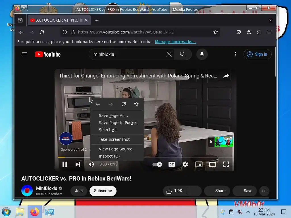This screenshot has height=218, width=291.
Task: Open a new tab with the plus button
Action: (x=97, y=20)
